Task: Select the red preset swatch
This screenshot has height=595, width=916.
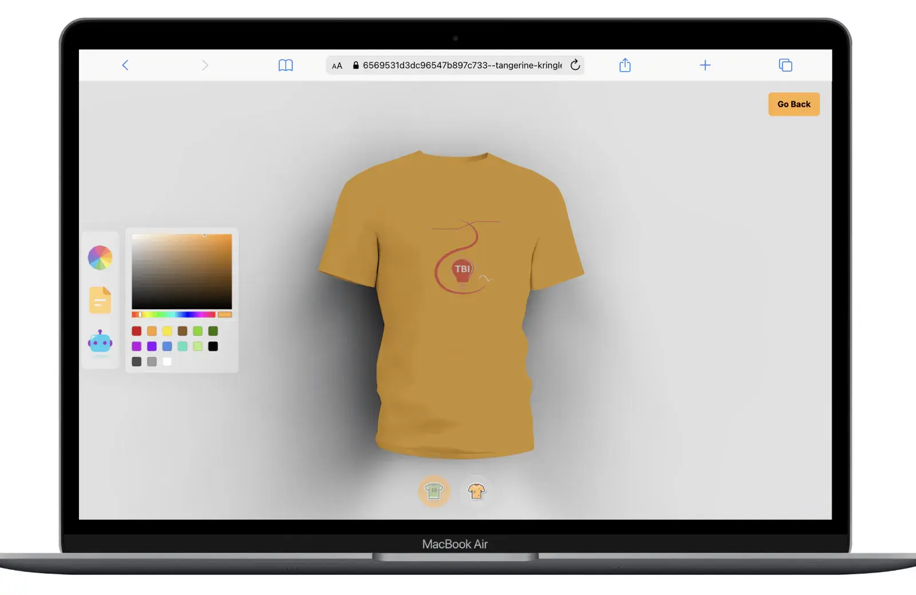Action: pyautogui.click(x=136, y=331)
